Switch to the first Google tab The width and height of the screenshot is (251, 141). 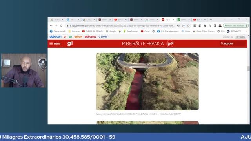click(x=56, y=20)
